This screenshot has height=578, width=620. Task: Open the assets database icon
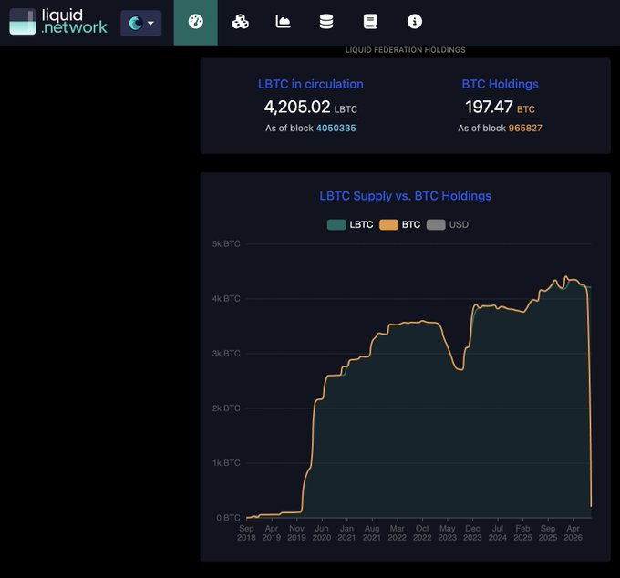326,22
